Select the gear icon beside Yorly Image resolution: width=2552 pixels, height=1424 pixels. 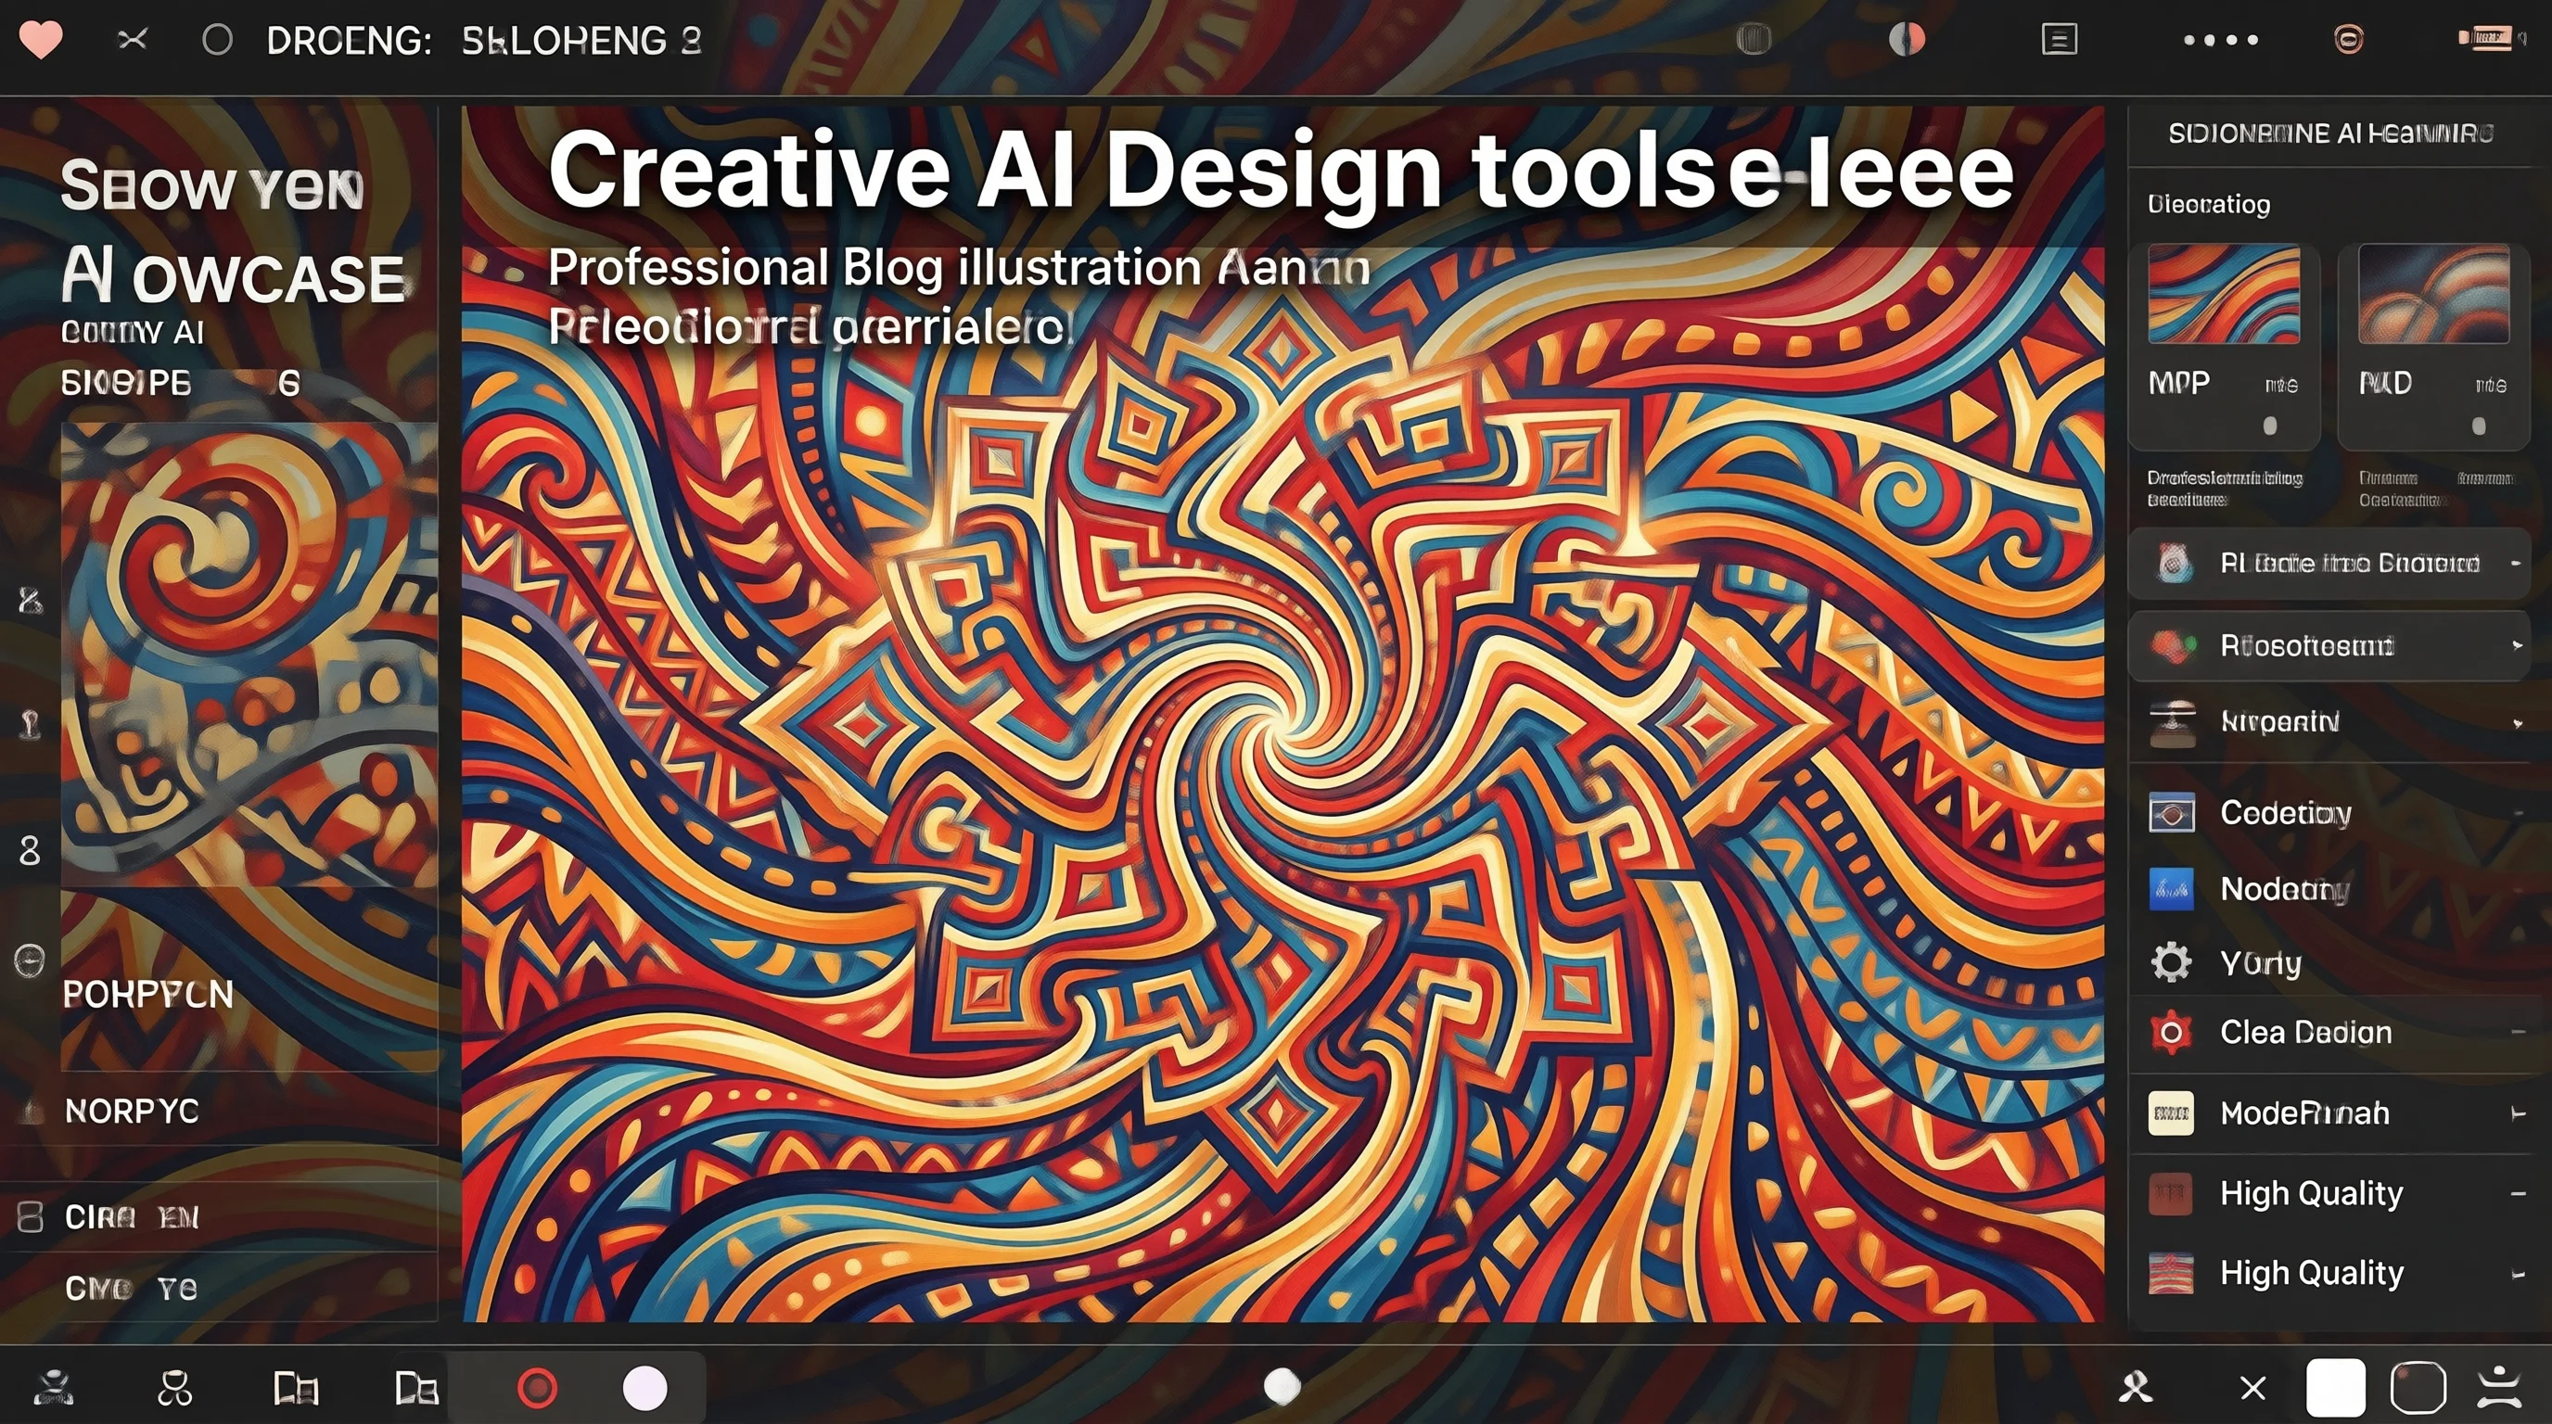(2171, 961)
